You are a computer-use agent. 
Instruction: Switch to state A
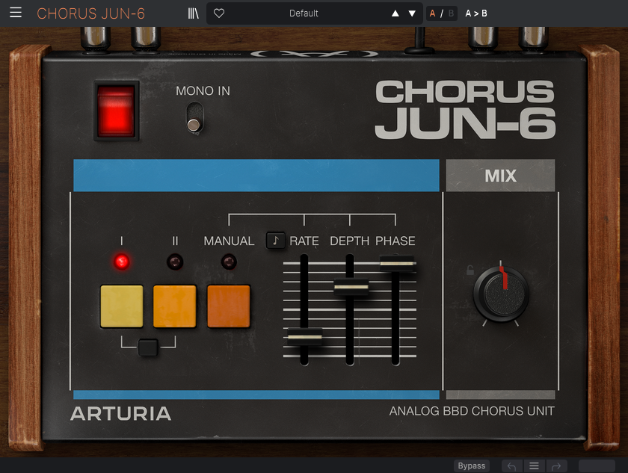(432, 13)
